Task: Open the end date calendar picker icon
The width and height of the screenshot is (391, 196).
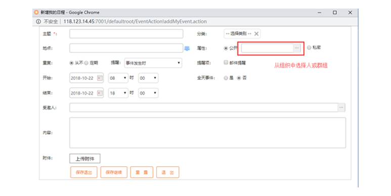Action: point(100,93)
